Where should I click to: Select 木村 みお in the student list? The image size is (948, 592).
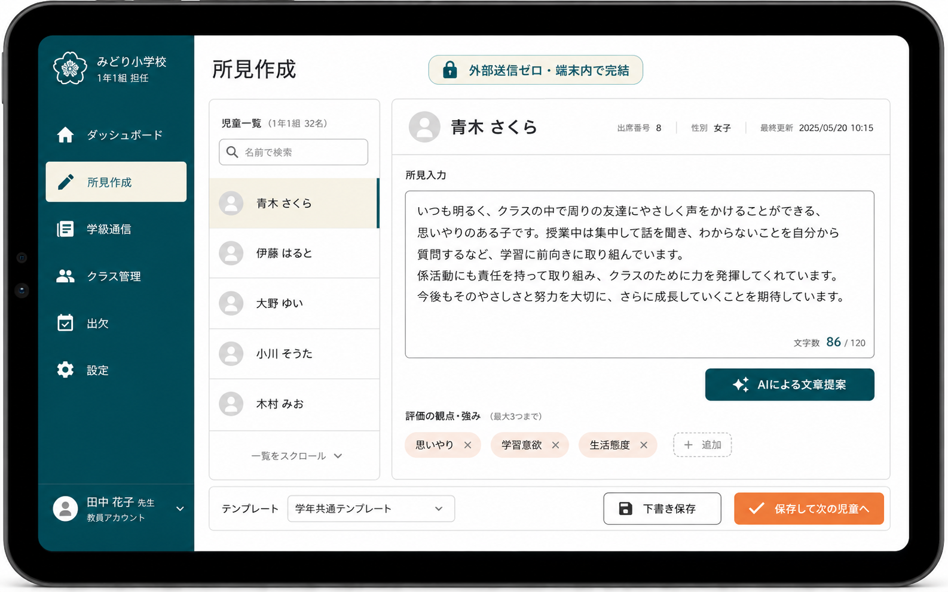point(294,404)
